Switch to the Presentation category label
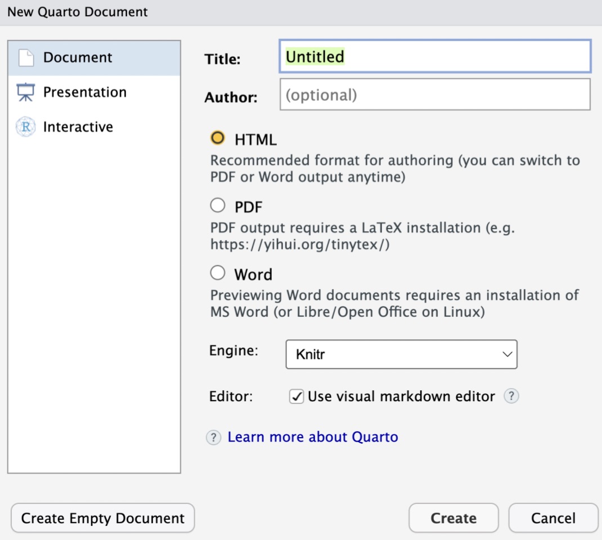Viewport: 602px width, 540px height. (85, 92)
